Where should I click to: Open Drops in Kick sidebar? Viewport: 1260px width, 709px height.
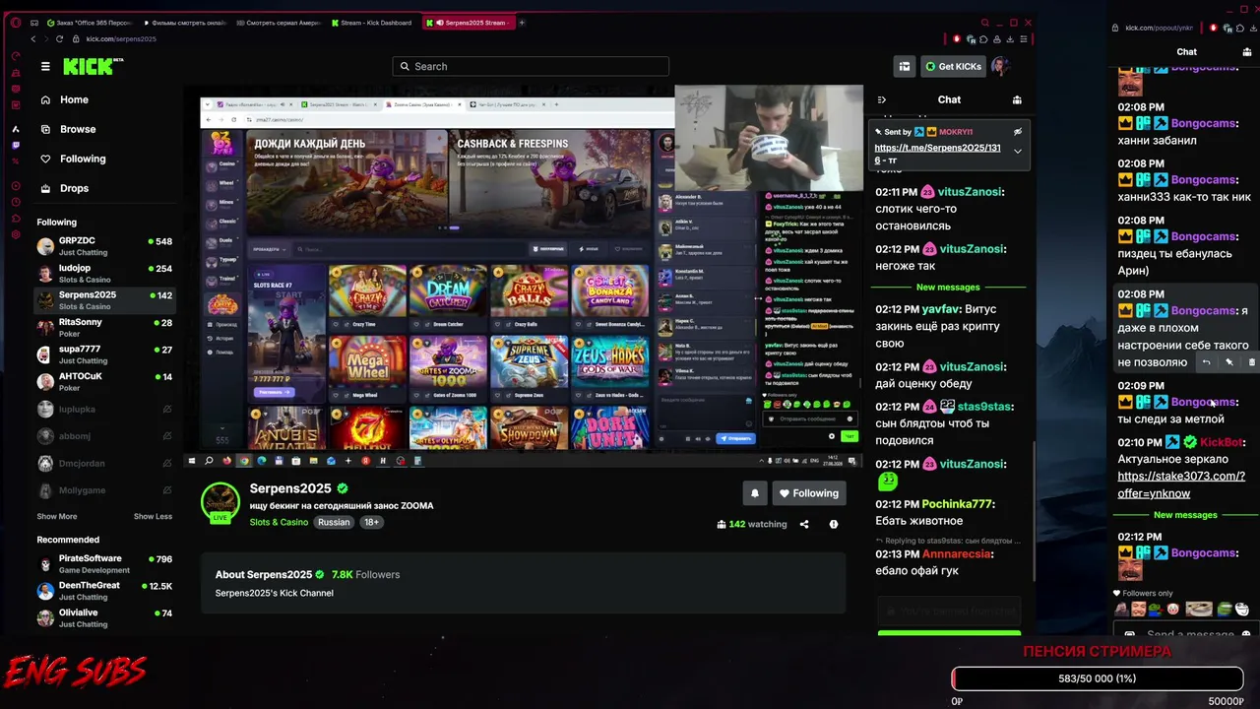pos(64,188)
